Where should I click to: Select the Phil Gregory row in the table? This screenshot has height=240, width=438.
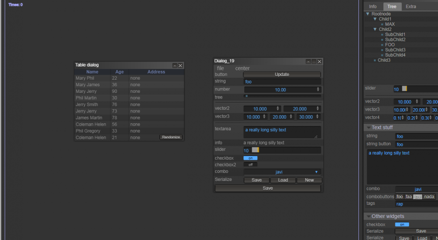click(129, 131)
